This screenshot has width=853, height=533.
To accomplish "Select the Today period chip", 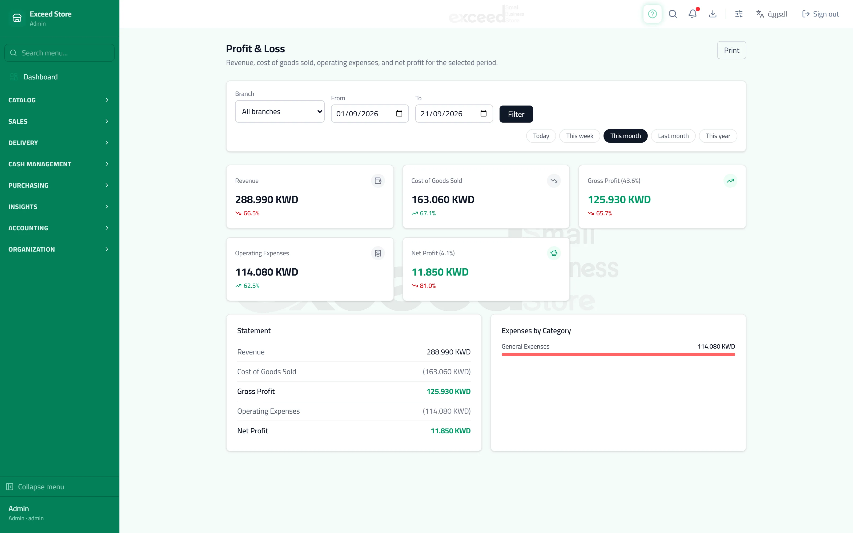I will point(541,136).
